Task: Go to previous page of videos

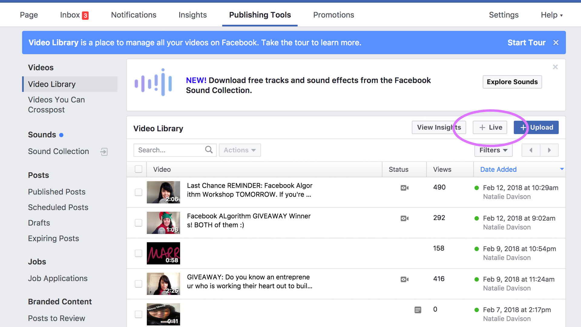Action: [531, 150]
